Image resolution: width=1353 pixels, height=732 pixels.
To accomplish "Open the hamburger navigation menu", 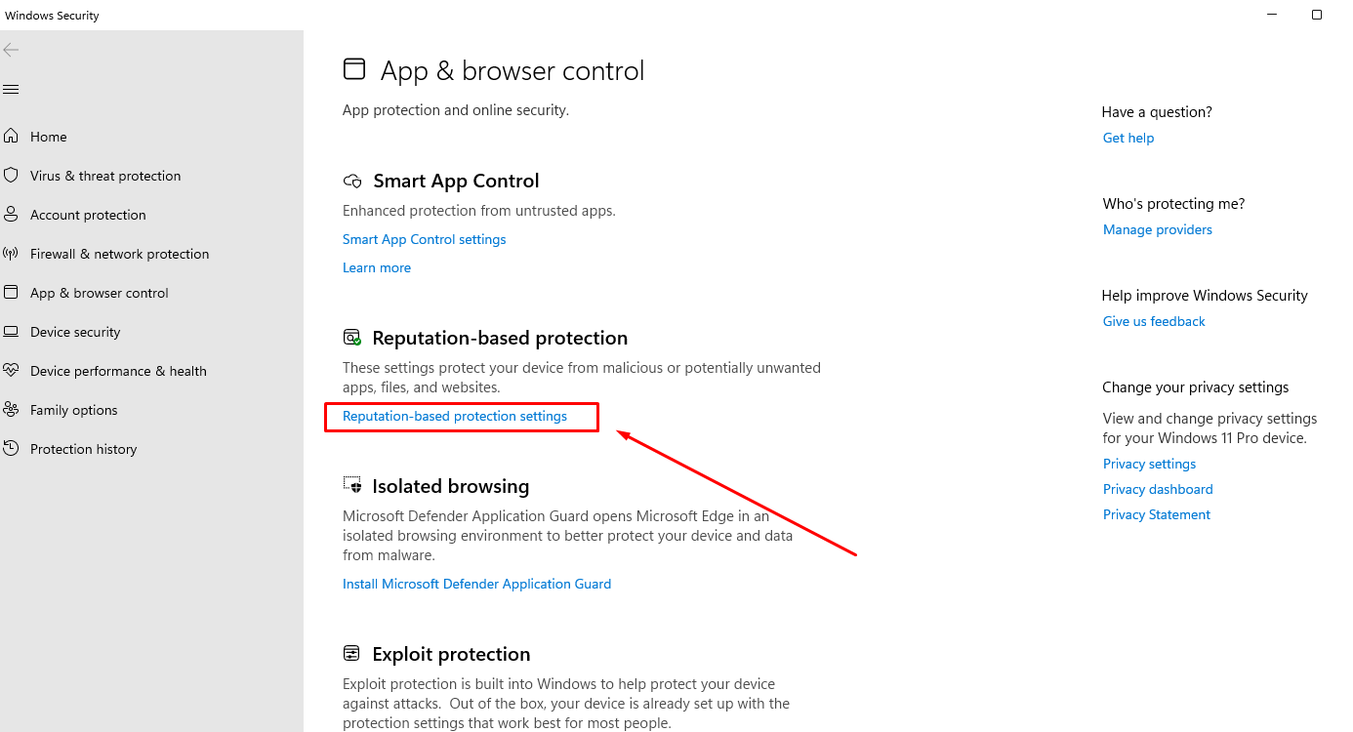I will [x=11, y=90].
